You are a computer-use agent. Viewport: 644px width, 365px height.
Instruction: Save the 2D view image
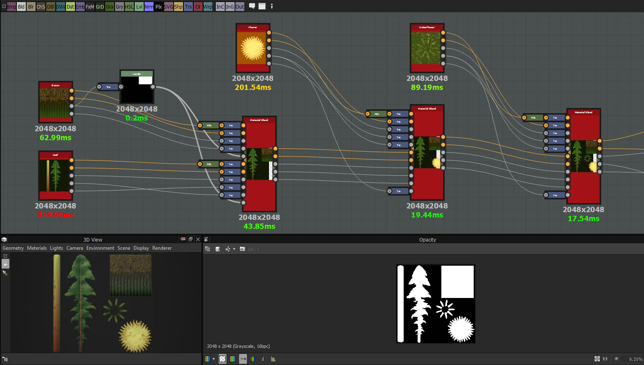tap(217, 249)
